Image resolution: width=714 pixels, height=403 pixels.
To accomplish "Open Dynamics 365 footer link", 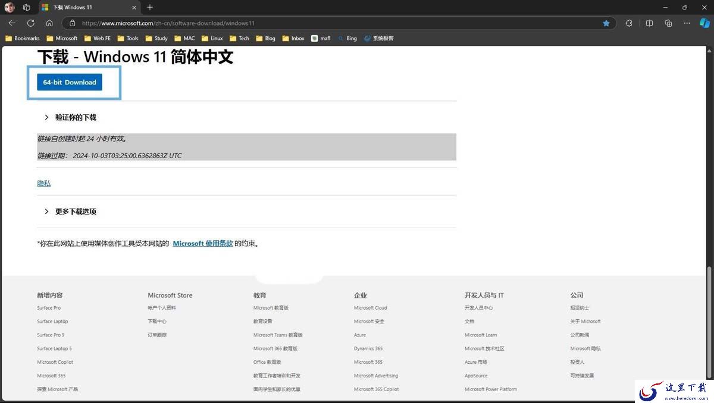I will [368, 349].
